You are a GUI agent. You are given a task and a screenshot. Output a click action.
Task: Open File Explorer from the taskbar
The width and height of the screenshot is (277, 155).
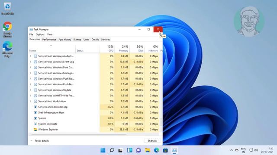pos(148,150)
